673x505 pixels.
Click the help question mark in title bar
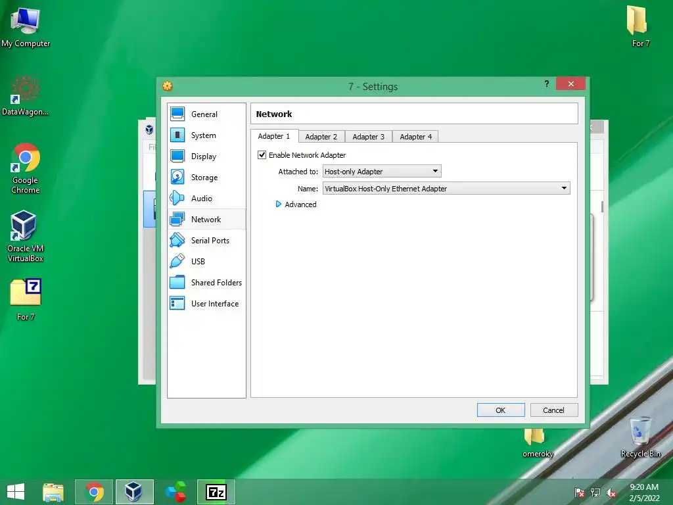pos(546,84)
